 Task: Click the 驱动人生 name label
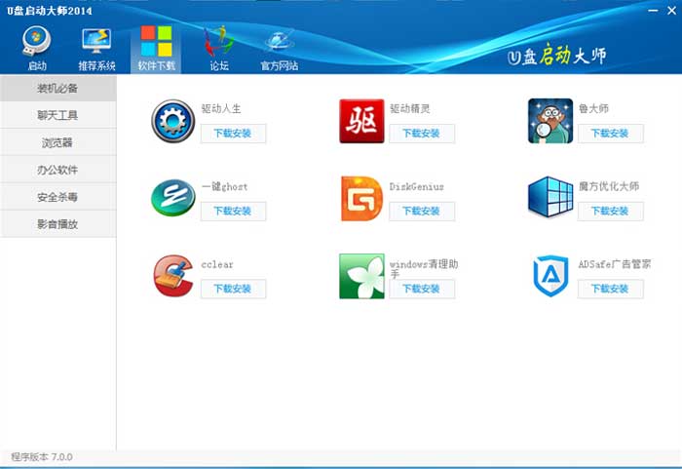click(221, 108)
